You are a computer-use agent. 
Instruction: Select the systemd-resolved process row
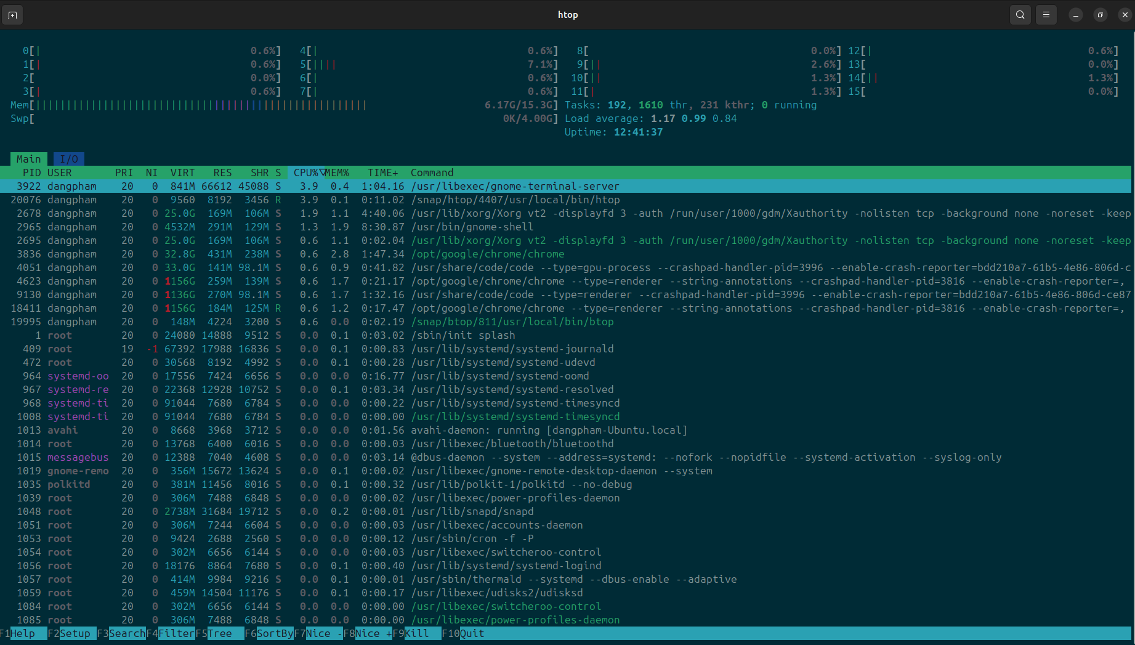click(565, 389)
